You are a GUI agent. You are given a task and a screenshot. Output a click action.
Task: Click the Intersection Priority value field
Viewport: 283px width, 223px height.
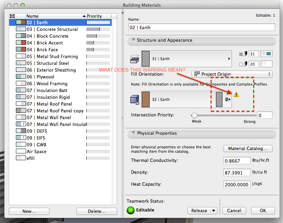point(265,115)
